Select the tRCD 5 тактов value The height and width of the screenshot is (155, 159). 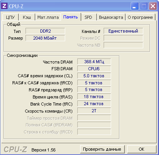point(94,83)
